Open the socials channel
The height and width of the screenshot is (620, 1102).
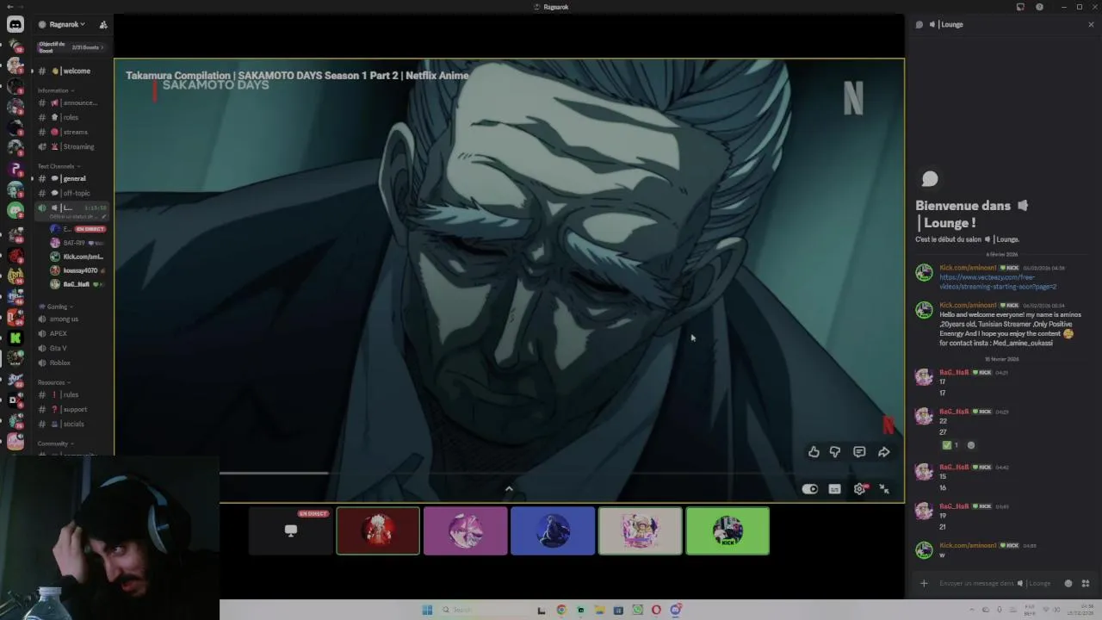(x=72, y=424)
